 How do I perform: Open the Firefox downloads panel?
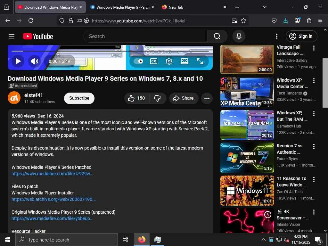pos(285,20)
